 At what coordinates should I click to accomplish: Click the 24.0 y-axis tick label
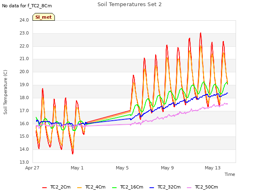24,20
